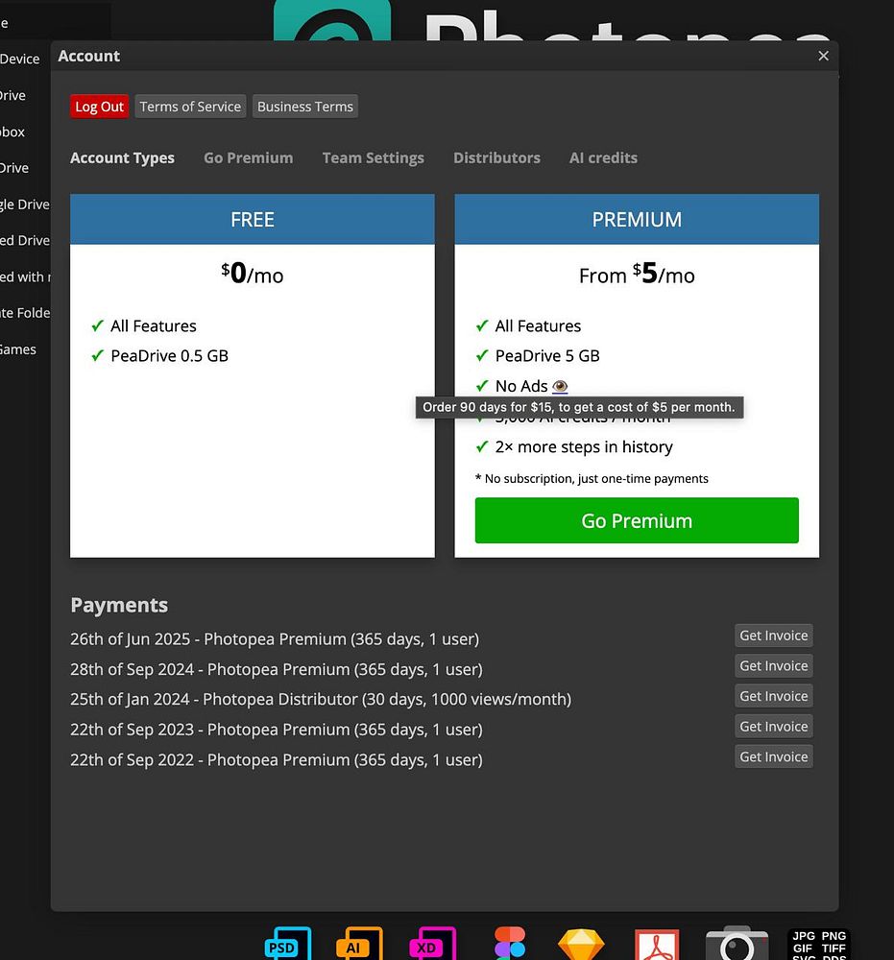The image size is (894, 960).
Task: Close the Account dialog
Action: pos(823,56)
